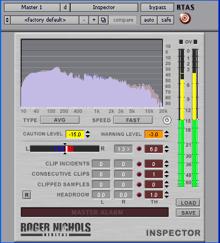The height and width of the screenshot is (243, 220).
Task: Click the minus preset button
Action: 84,20
